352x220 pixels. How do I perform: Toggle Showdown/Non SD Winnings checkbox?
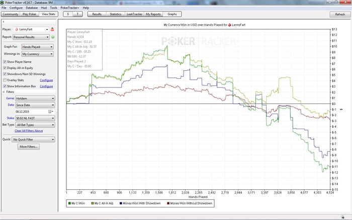coord(5,74)
